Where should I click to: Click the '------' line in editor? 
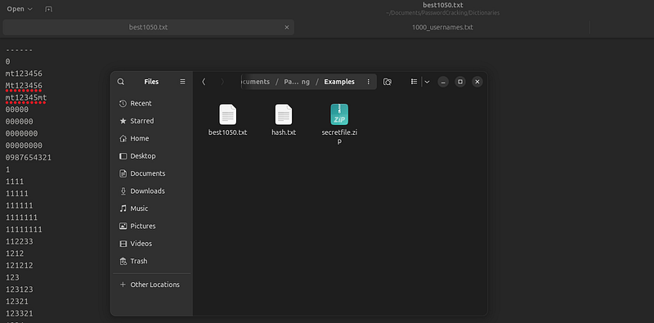[19, 50]
